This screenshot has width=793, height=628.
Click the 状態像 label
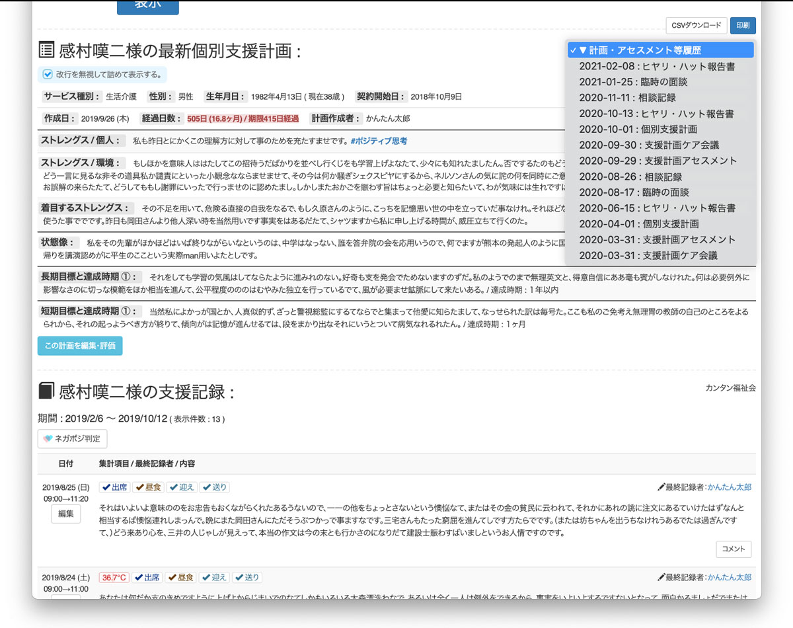click(x=58, y=242)
